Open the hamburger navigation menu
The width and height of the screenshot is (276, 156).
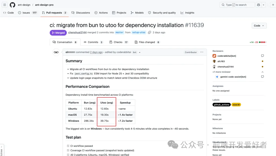(x=5, y=5)
